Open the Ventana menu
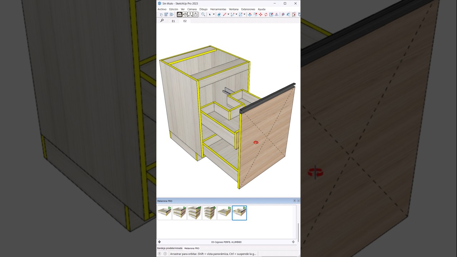 tap(234, 9)
